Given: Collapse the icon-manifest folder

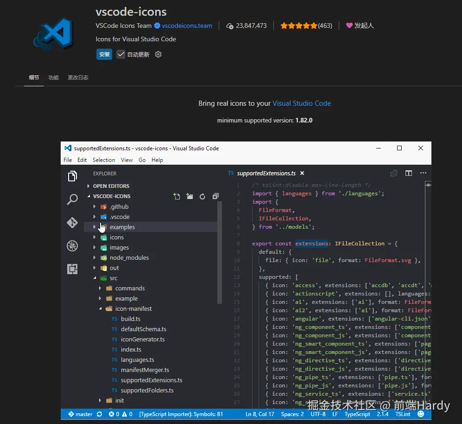Looking at the screenshot, I should [100, 308].
